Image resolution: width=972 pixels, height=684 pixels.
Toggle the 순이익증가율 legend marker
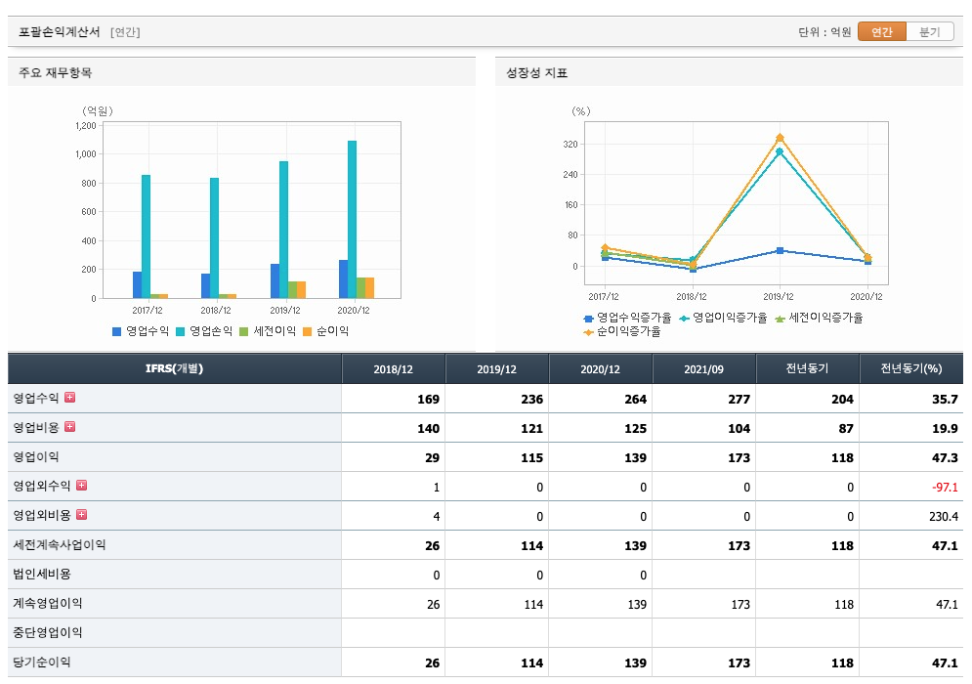(x=588, y=333)
